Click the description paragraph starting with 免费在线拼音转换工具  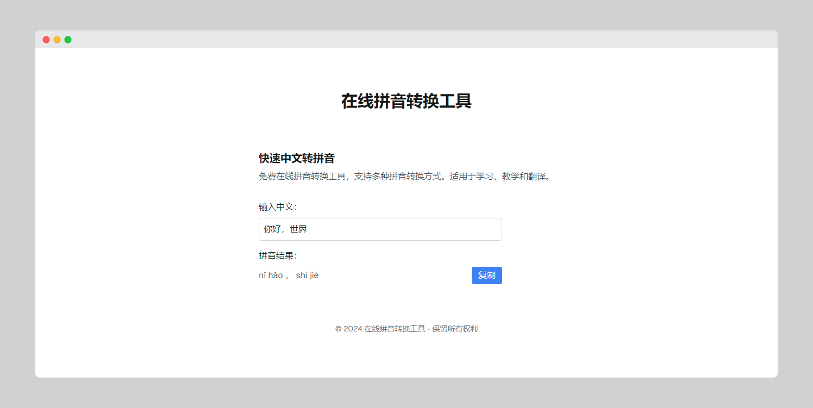(353, 177)
